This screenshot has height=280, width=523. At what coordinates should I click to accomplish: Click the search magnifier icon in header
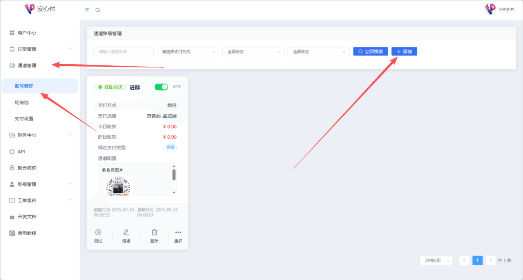click(x=98, y=10)
